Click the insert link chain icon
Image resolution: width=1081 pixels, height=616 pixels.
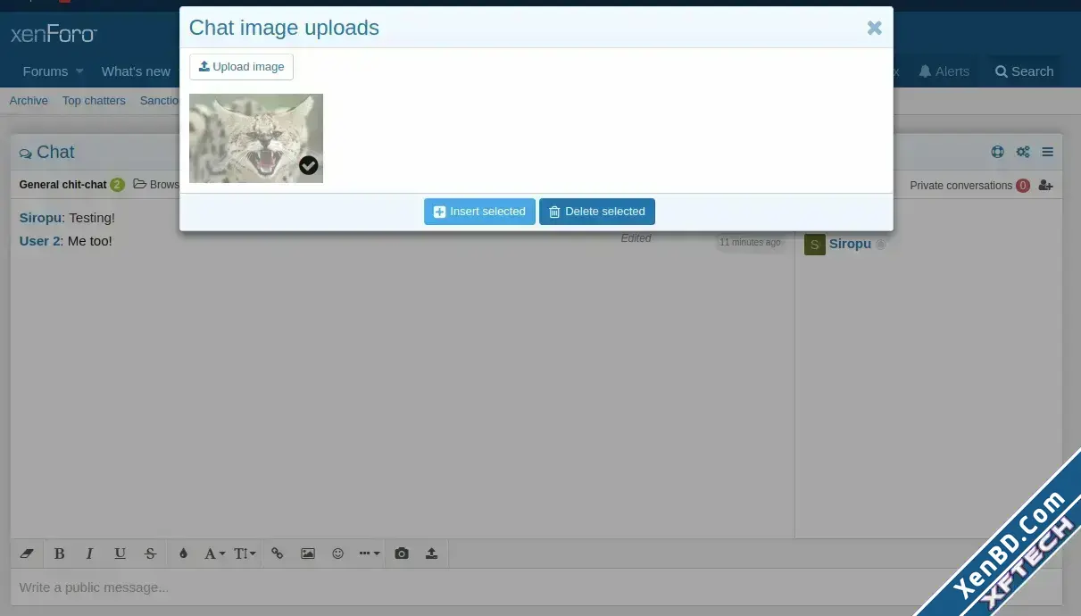[278, 554]
